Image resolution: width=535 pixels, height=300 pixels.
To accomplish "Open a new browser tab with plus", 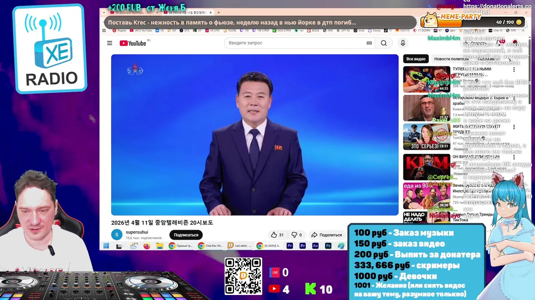I will (x=219, y=12).
